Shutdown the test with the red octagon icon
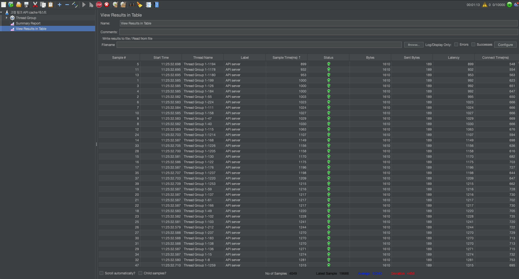Viewport: 519px width, 279px height. coord(107,5)
